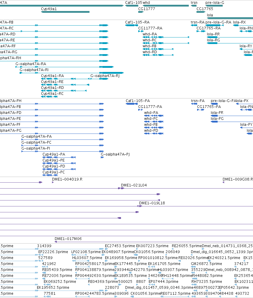Select the Cyp49a1 gene label
Screen dimensions: 253x298
pyautogui.click(x=49, y=9)
